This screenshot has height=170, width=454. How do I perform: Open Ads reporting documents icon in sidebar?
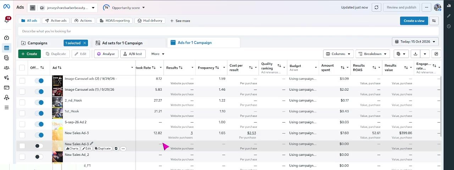tap(6, 58)
